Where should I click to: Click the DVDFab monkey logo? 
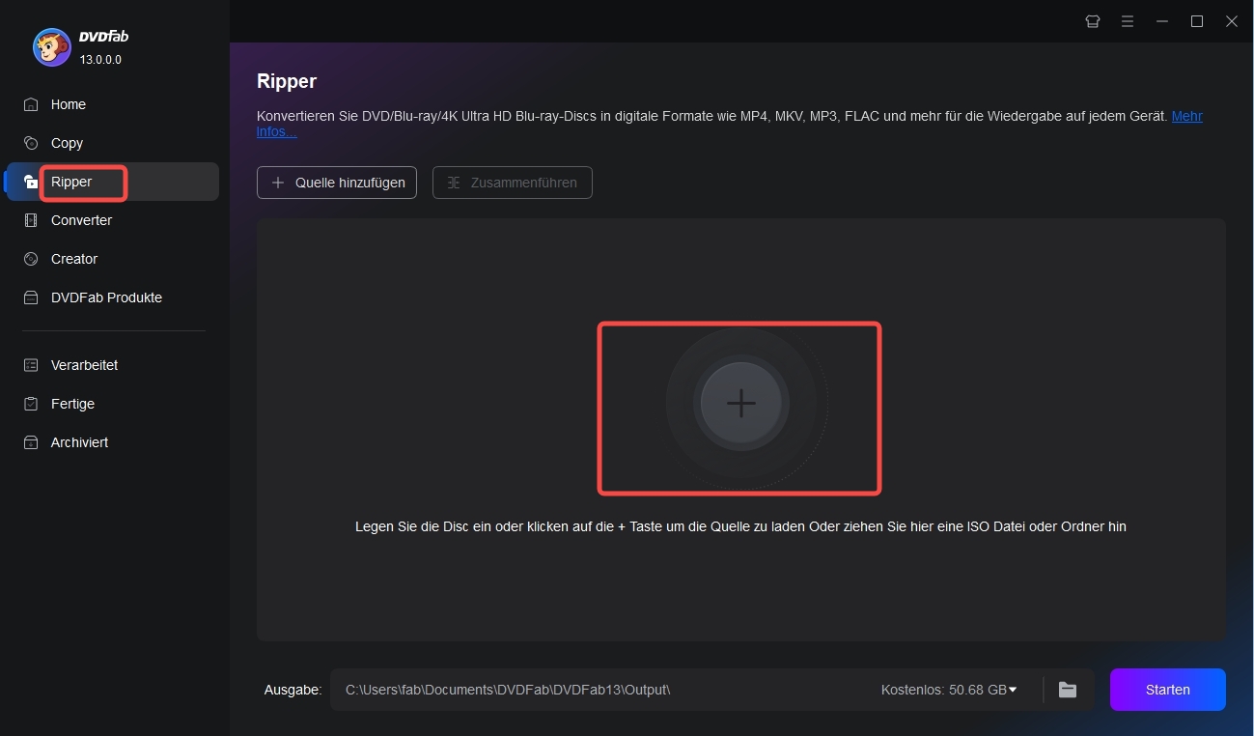coord(51,46)
